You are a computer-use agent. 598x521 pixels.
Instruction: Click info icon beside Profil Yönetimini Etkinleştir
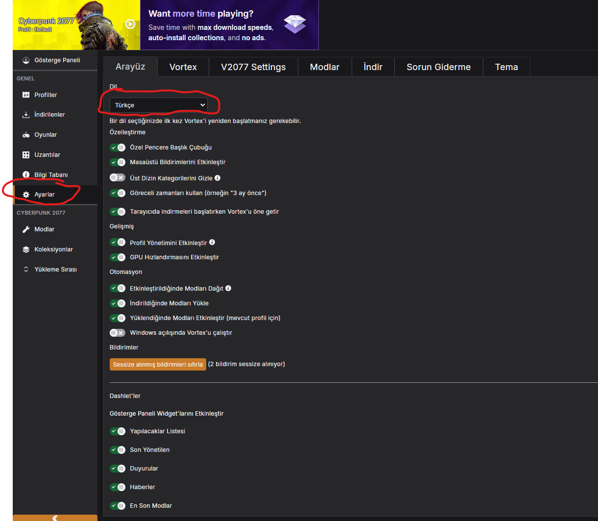click(x=212, y=243)
